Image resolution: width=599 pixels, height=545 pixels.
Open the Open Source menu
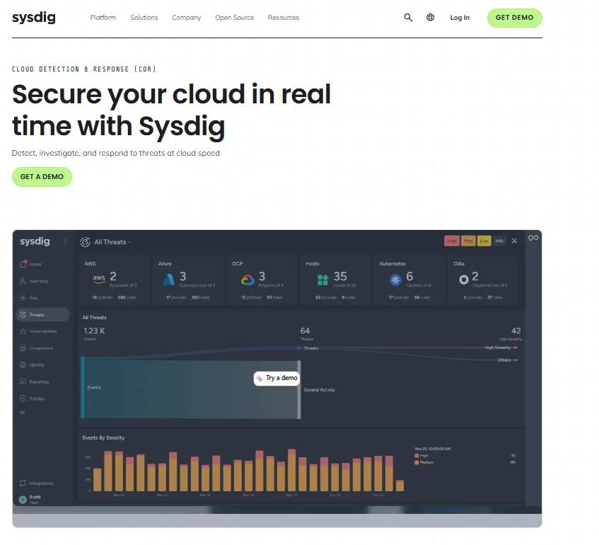tap(235, 18)
